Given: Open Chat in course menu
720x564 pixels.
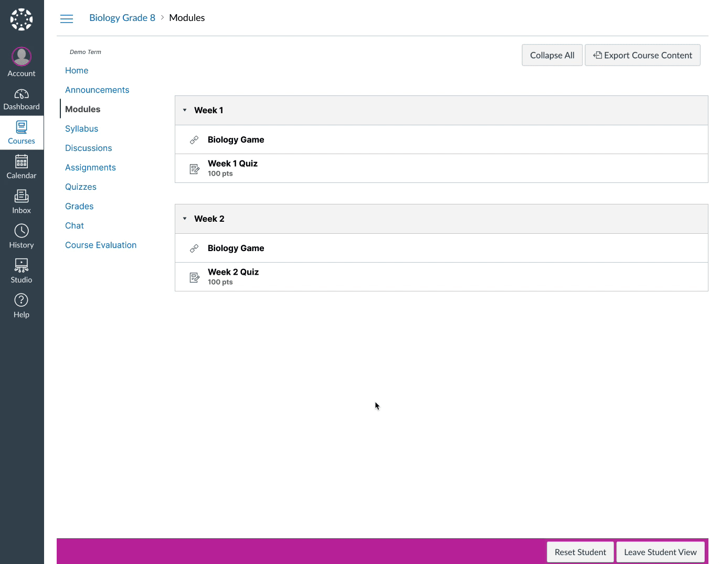Looking at the screenshot, I should click(x=75, y=225).
